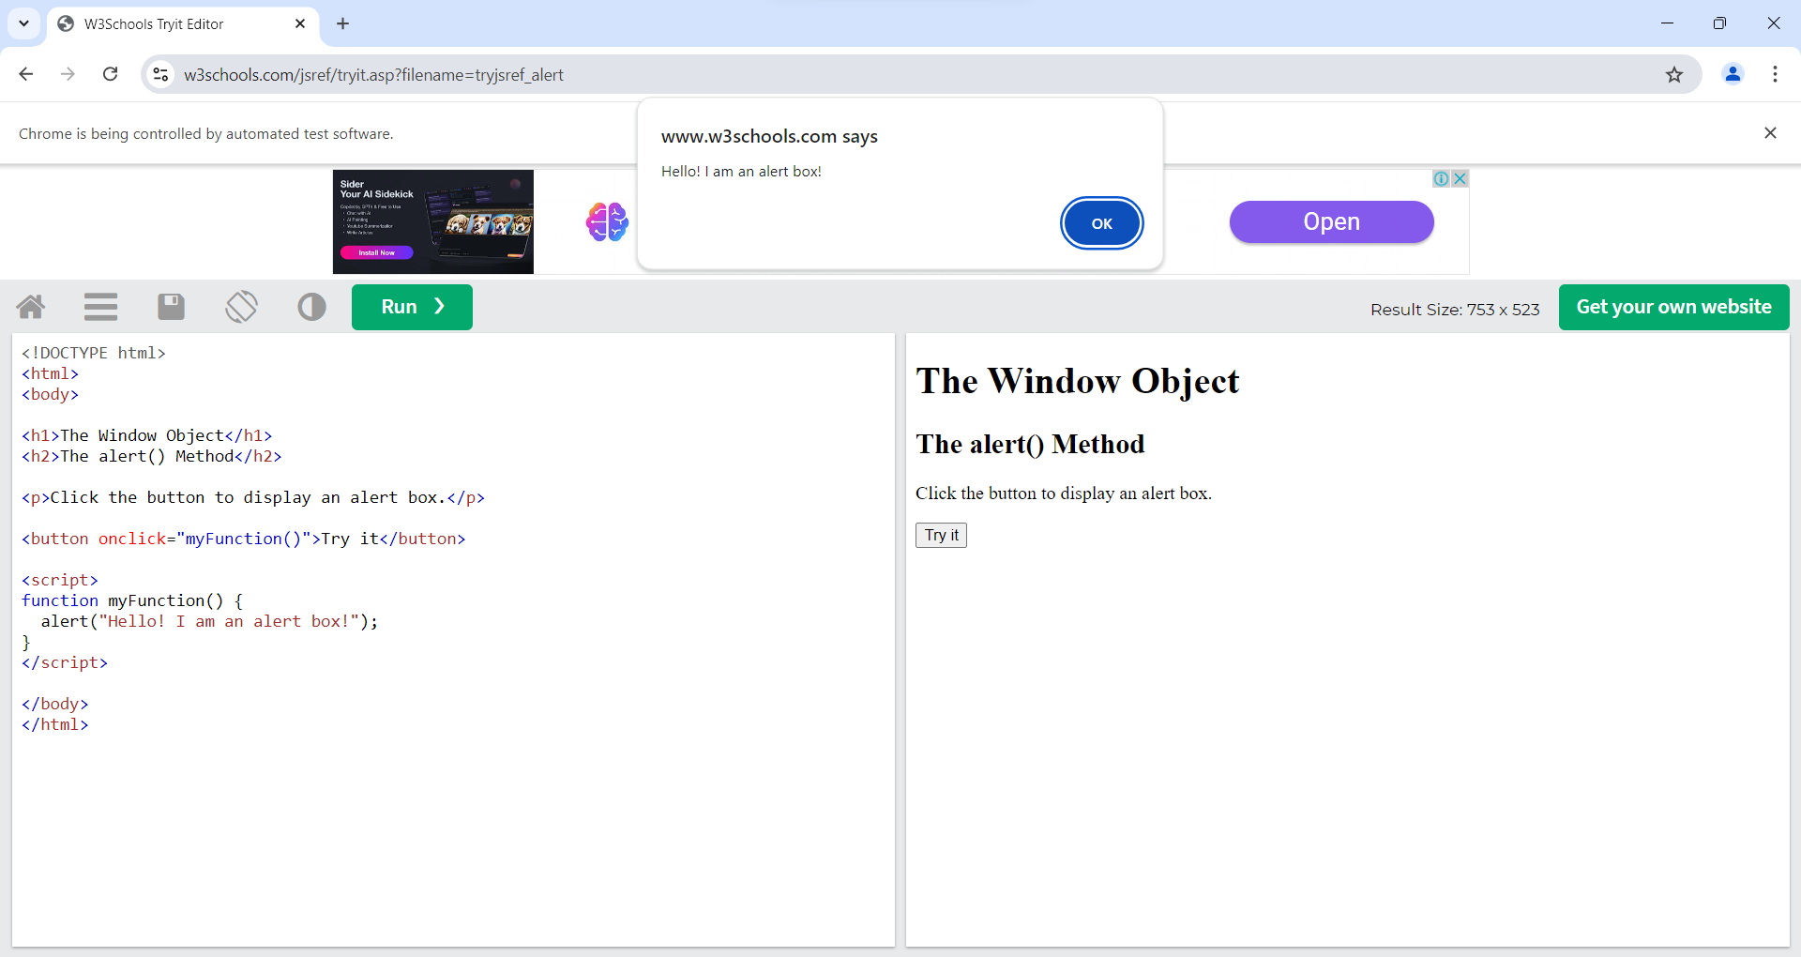Dismiss the automated test software banner
This screenshot has height=957, width=1801.
(1770, 133)
